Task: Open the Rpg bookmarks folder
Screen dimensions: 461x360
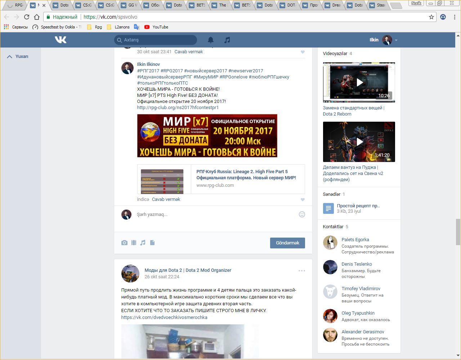Action: tap(94, 27)
